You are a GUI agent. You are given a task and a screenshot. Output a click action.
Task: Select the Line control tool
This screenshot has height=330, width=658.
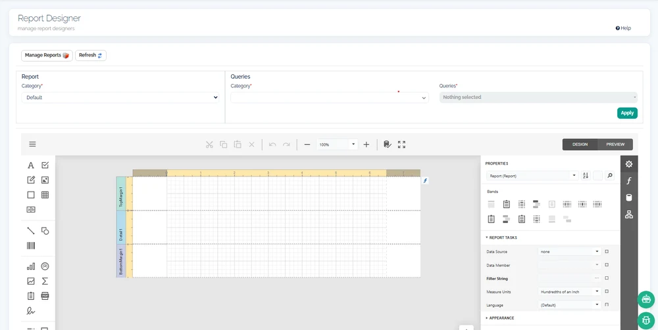[31, 230]
